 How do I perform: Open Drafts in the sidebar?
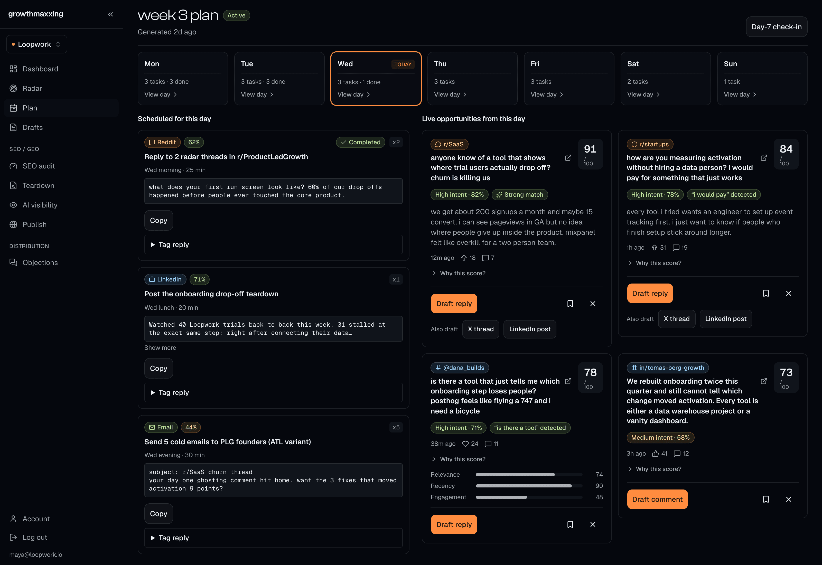[x=61, y=127]
